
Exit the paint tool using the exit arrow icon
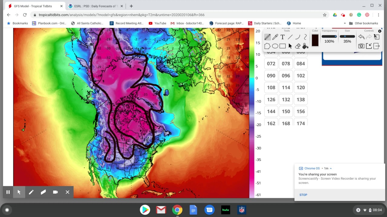click(x=376, y=46)
